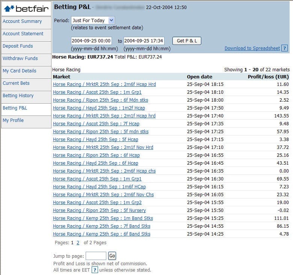Click the Market column header
This screenshot has height=275, width=293.
[x=62, y=77]
